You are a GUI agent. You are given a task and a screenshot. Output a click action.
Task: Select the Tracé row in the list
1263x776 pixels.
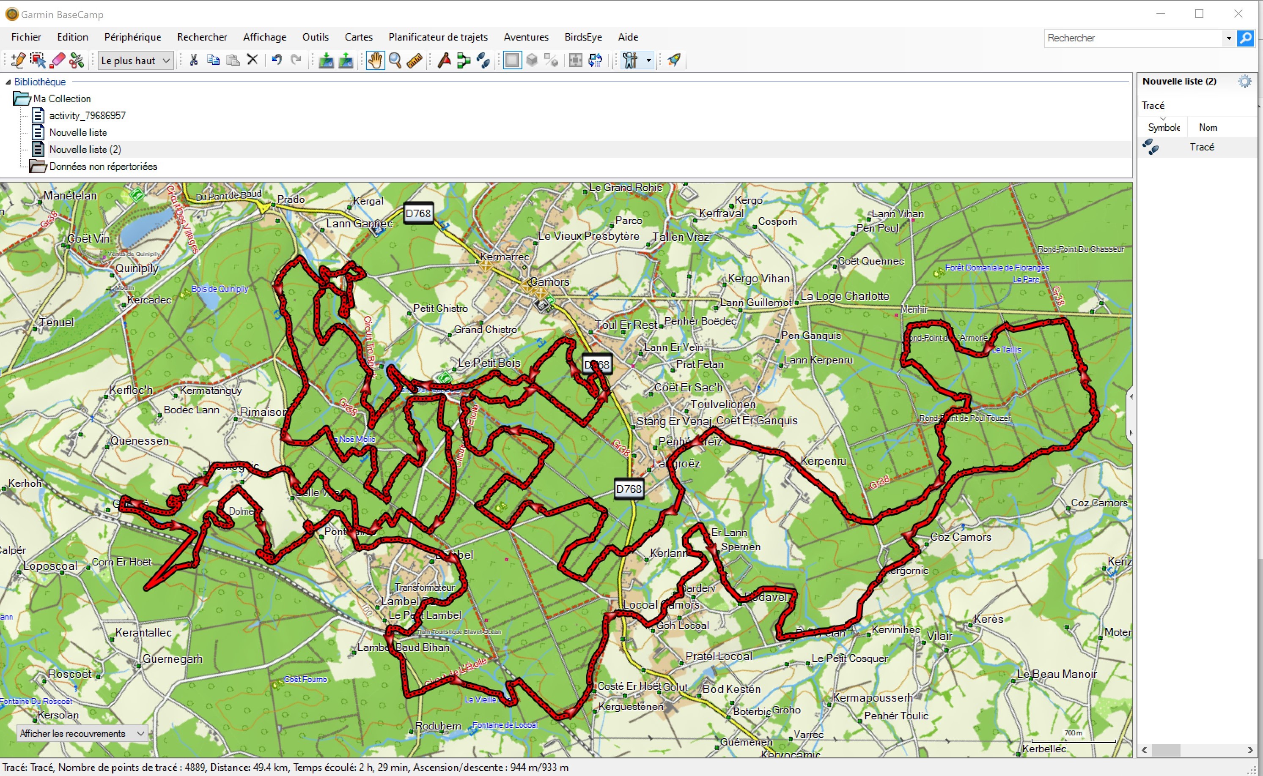coord(1197,147)
